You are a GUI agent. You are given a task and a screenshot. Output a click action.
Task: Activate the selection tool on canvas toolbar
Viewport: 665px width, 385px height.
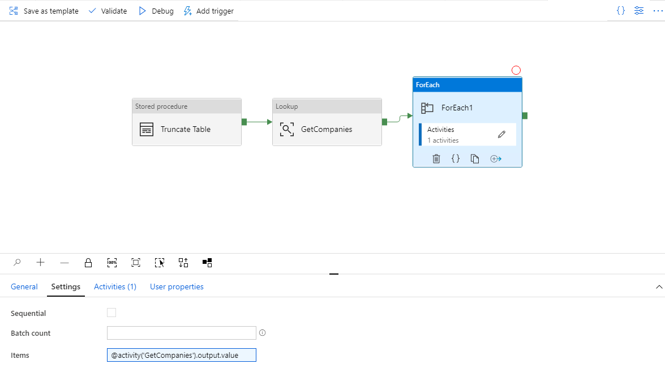click(x=159, y=262)
